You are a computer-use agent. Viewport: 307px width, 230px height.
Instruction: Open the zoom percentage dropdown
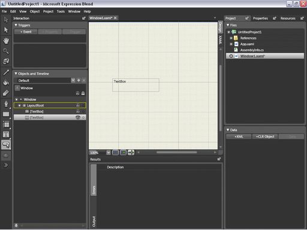pos(108,153)
